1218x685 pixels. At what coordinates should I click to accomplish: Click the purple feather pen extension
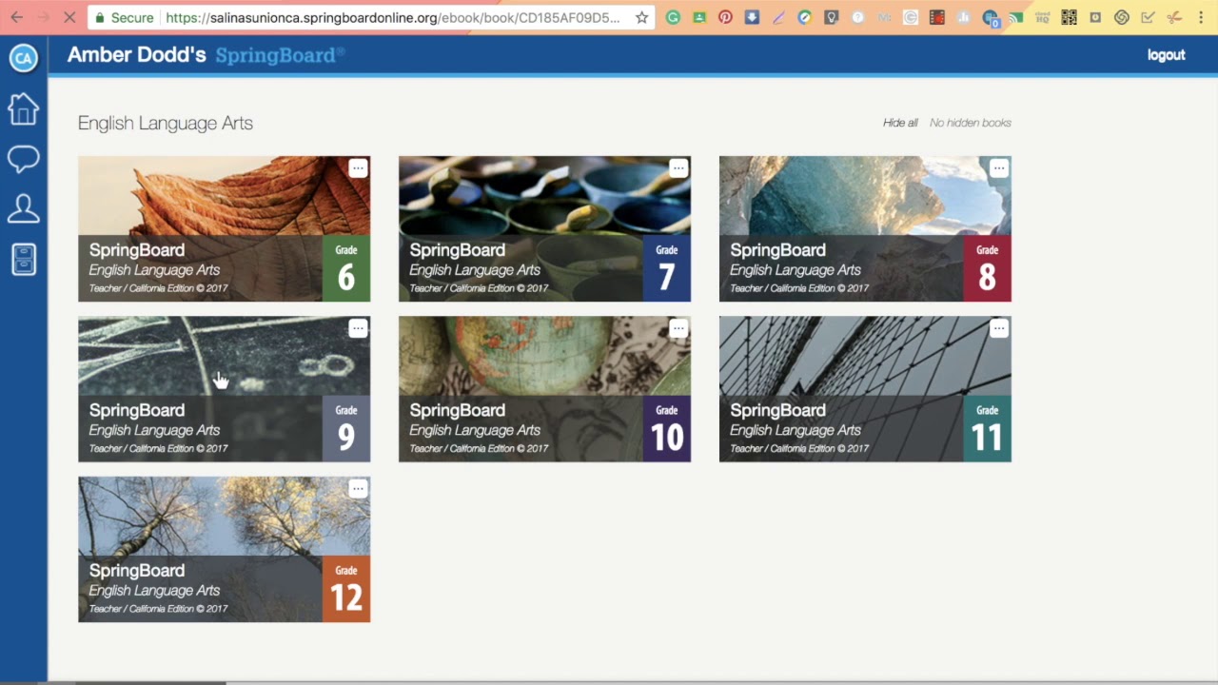tap(778, 17)
